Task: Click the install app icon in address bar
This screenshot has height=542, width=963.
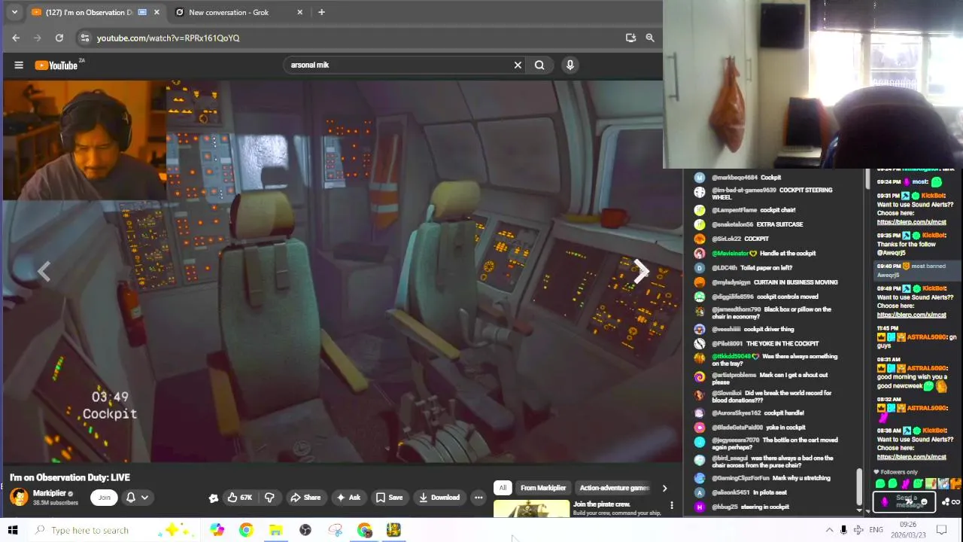Action: coord(630,38)
